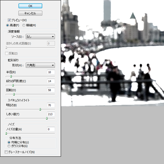Click the しきい値(T) value field

[51, 114]
